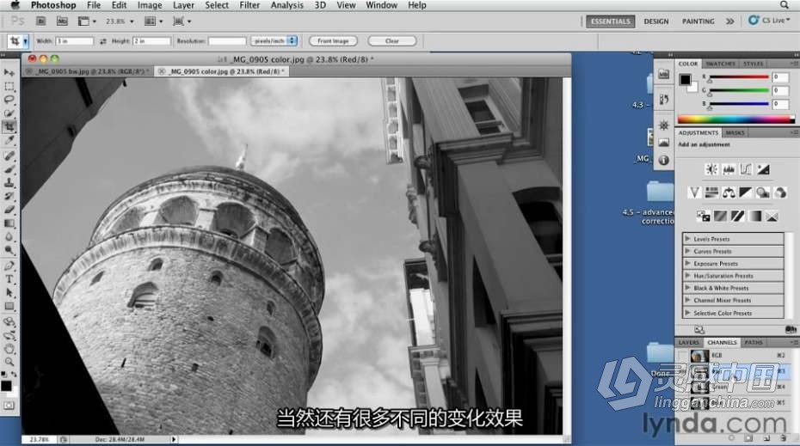Switch to the Swatches tab
Image resolution: width=800 pixels, height=446 pixels.
coord(720,64)
